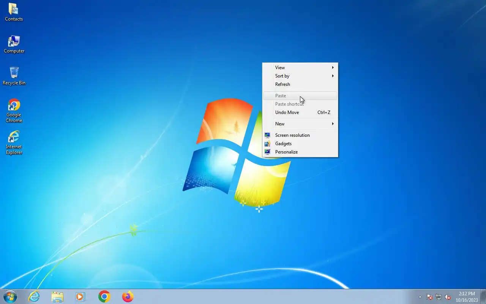486x304 pixels.
Task: Click the Personalize menu icon
Action: click(x=267, y=152)
